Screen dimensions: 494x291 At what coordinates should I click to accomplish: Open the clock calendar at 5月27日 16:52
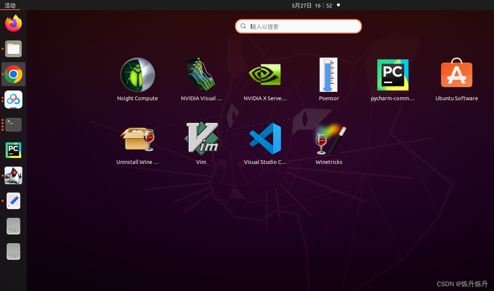[x=312, y=5]
